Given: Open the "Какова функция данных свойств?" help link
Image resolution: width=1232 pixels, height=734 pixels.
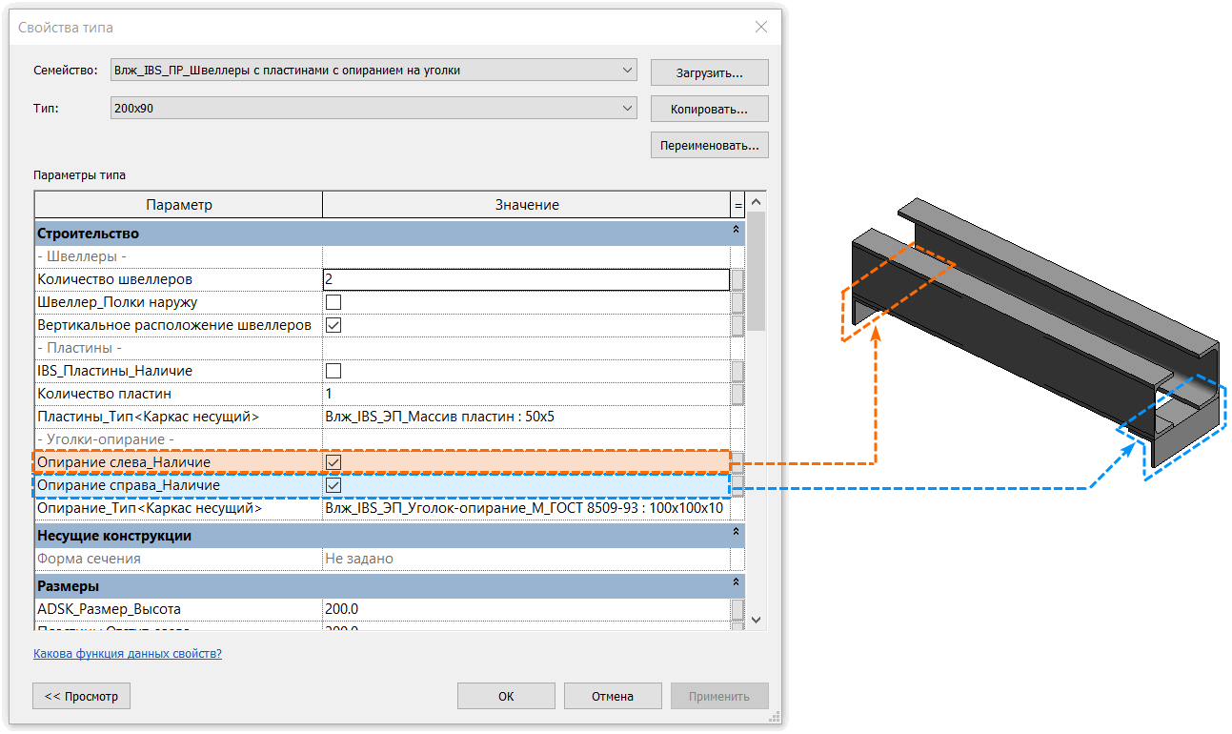Looking at the screenshot, I should (128, 654).
